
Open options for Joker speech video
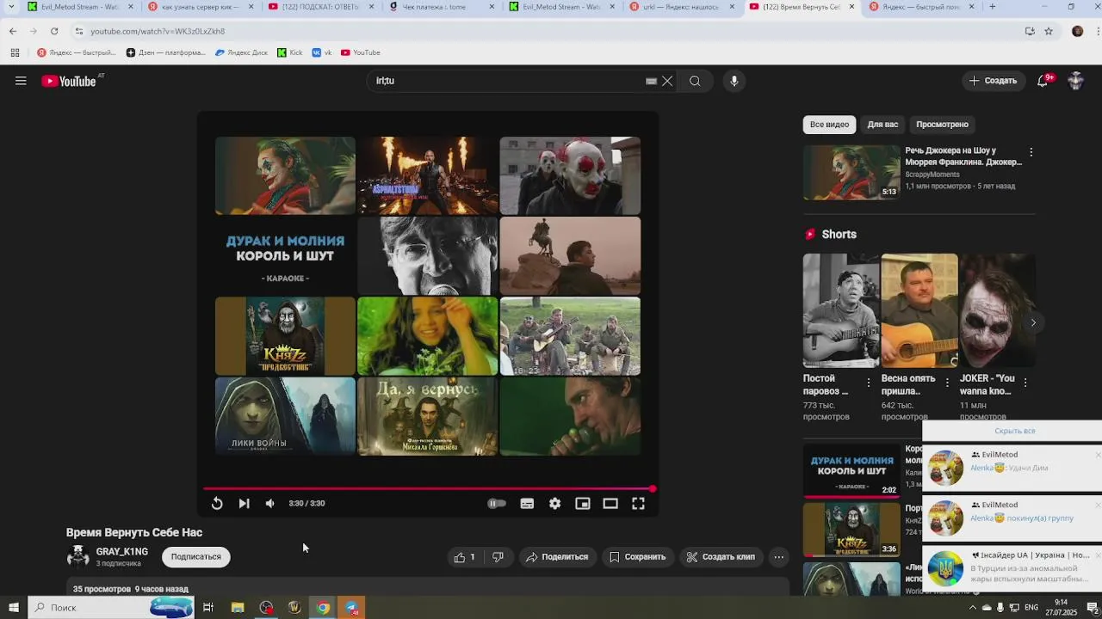[1031, 152]
